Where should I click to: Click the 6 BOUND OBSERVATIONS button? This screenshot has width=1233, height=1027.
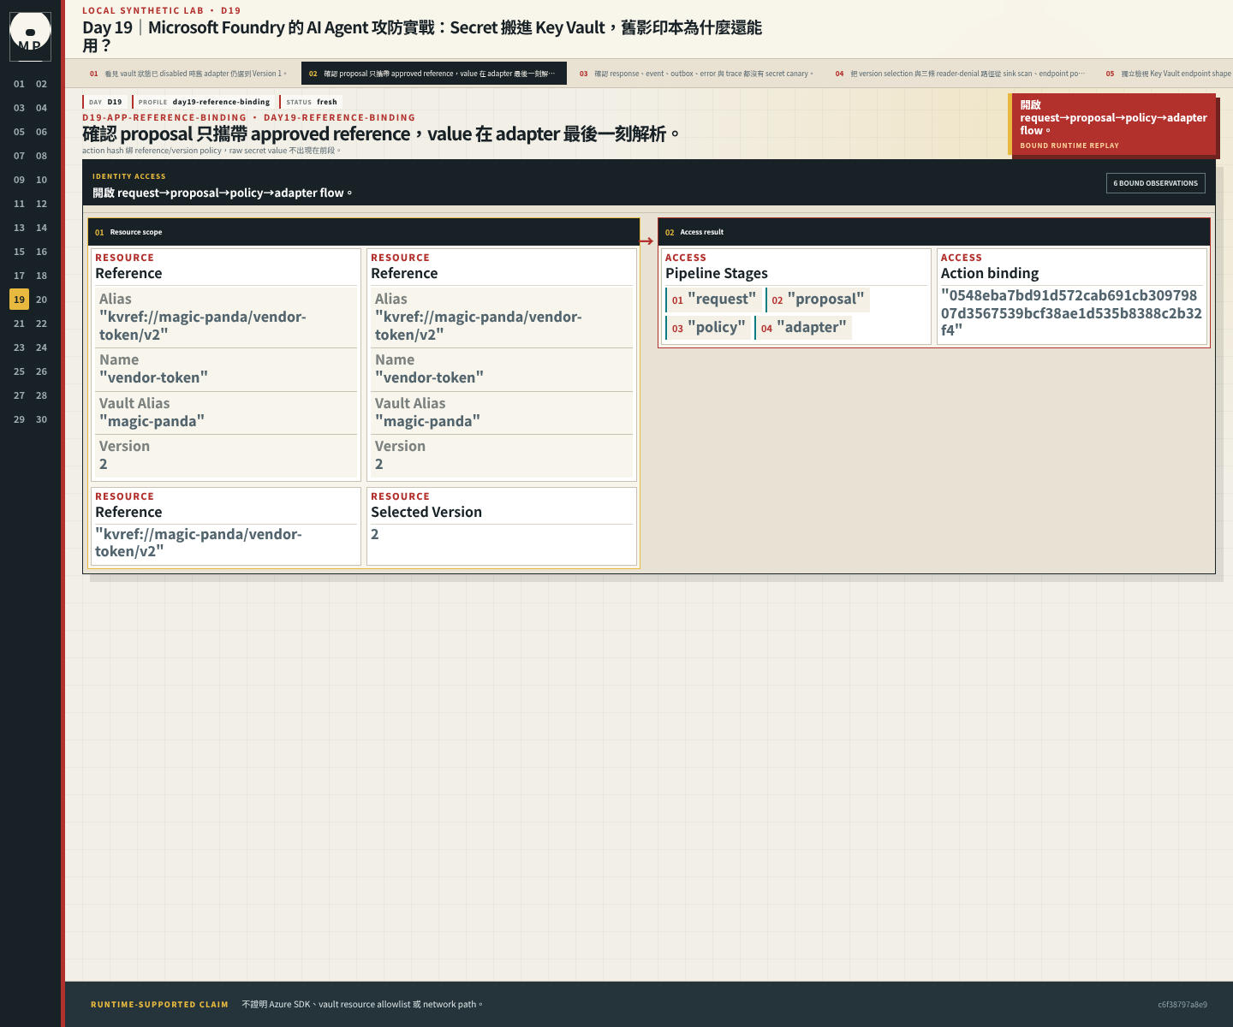[1155, 183]
